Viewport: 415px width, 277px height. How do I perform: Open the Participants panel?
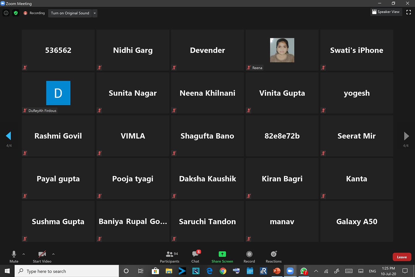pyautogui.click(x=169, y=257)
